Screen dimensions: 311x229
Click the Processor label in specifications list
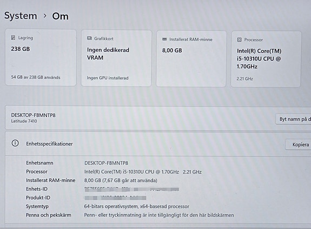tap(37, 172)
